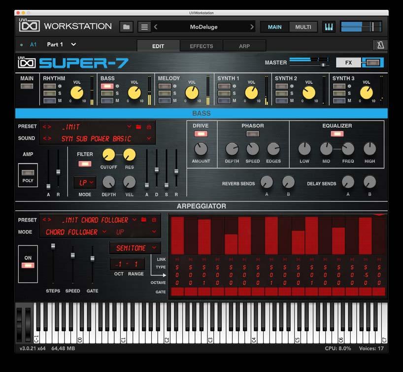Select the MAIN view tab

pyautogui.click(x=274, y=27)
